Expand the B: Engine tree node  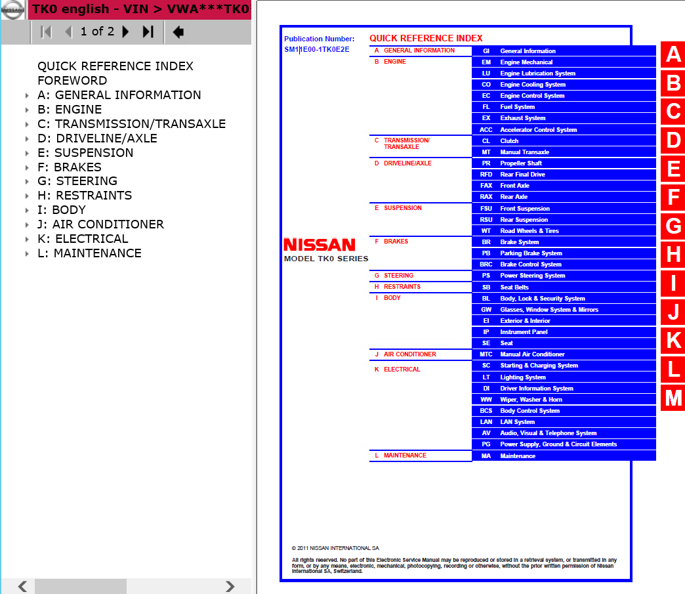27,110
